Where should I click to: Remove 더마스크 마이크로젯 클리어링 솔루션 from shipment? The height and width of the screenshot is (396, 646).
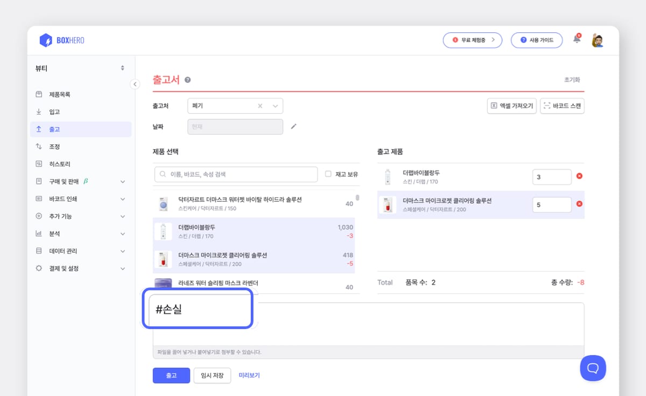[x=579, y=205]
